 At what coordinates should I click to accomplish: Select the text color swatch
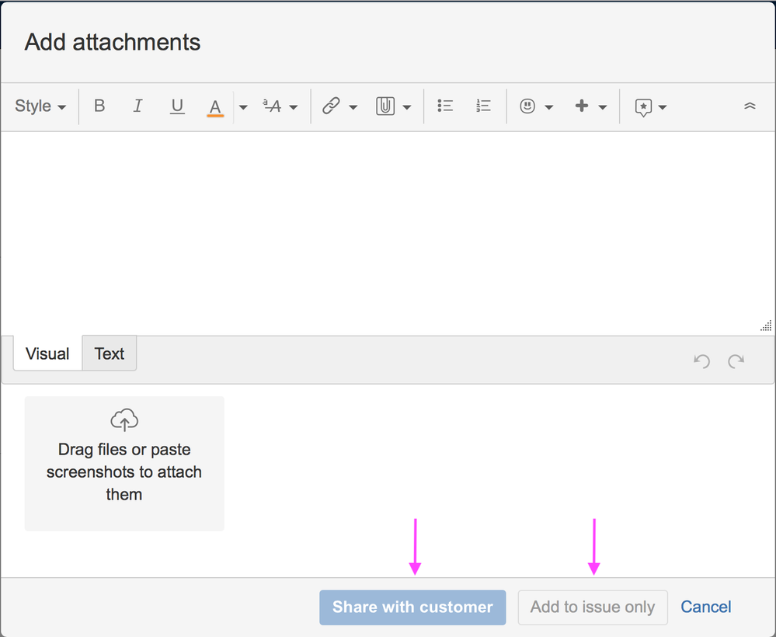click(215, 106)
